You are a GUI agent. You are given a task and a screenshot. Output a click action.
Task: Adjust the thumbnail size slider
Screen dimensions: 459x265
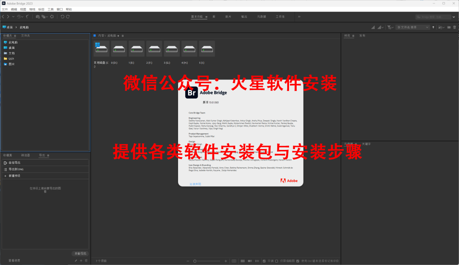(207, 261)
